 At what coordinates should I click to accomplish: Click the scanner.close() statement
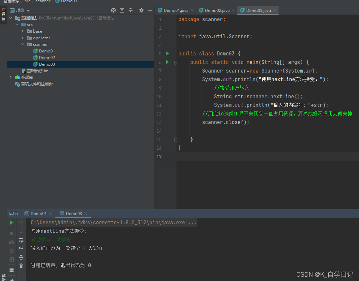coord(225,122)
